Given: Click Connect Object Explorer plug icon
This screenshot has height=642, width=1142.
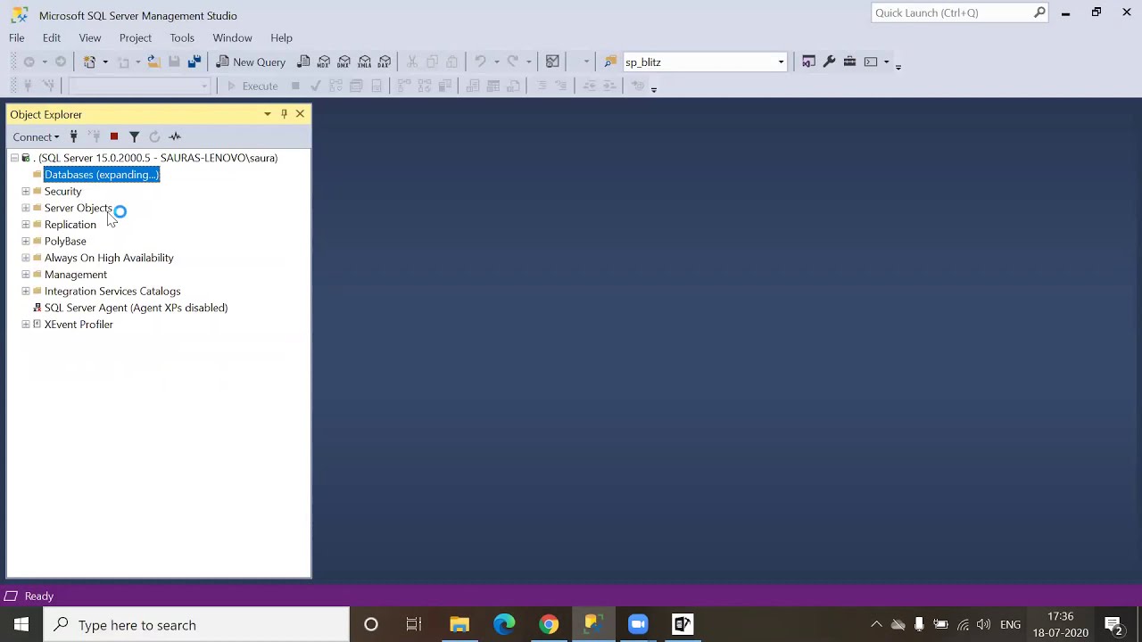Looking at the screenshot, I should pyautogui.click(x=73, y=136).
